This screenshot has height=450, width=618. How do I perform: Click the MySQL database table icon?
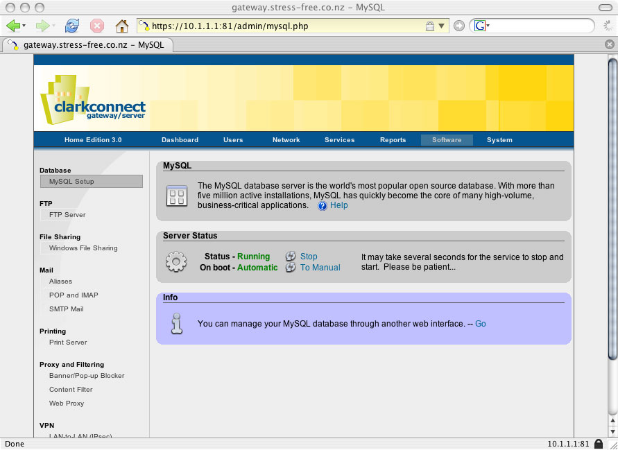[177, 196]
